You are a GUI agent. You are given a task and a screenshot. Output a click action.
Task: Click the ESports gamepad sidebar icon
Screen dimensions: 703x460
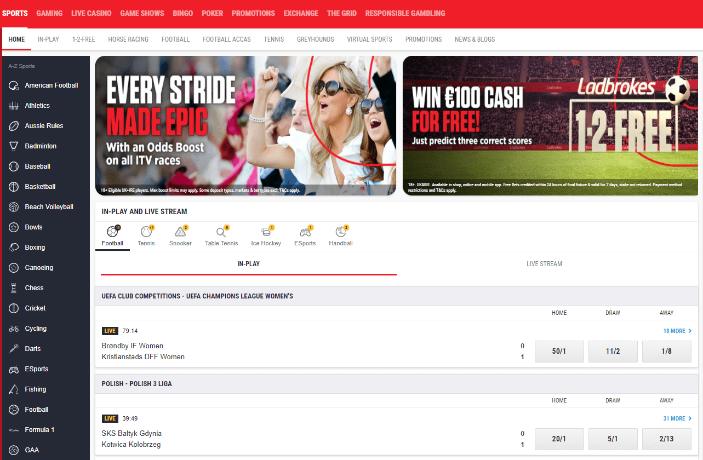pos(14,369)
